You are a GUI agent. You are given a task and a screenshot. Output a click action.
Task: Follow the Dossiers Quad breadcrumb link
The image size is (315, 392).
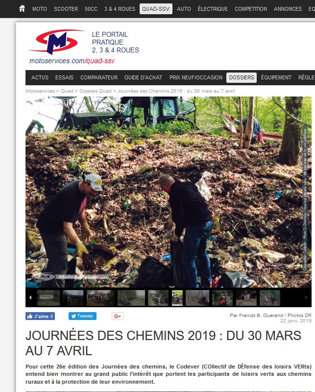[x=96, y=91]
